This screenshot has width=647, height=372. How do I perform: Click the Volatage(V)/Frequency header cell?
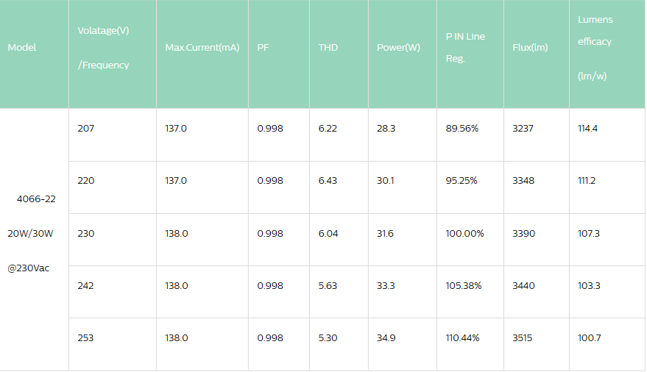pos(103,48)
